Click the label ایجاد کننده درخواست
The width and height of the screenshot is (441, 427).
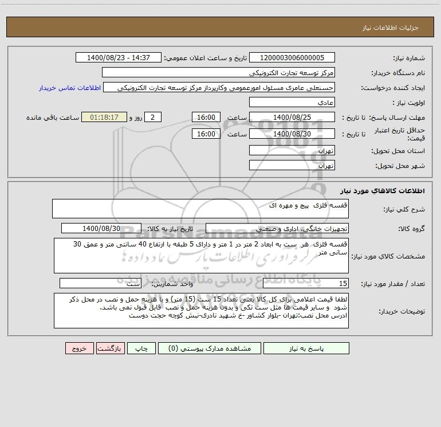[393, 88]
